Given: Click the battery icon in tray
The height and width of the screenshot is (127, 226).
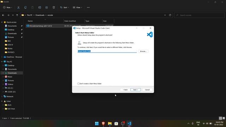Looking at the screenshot, I should [211, 123].
